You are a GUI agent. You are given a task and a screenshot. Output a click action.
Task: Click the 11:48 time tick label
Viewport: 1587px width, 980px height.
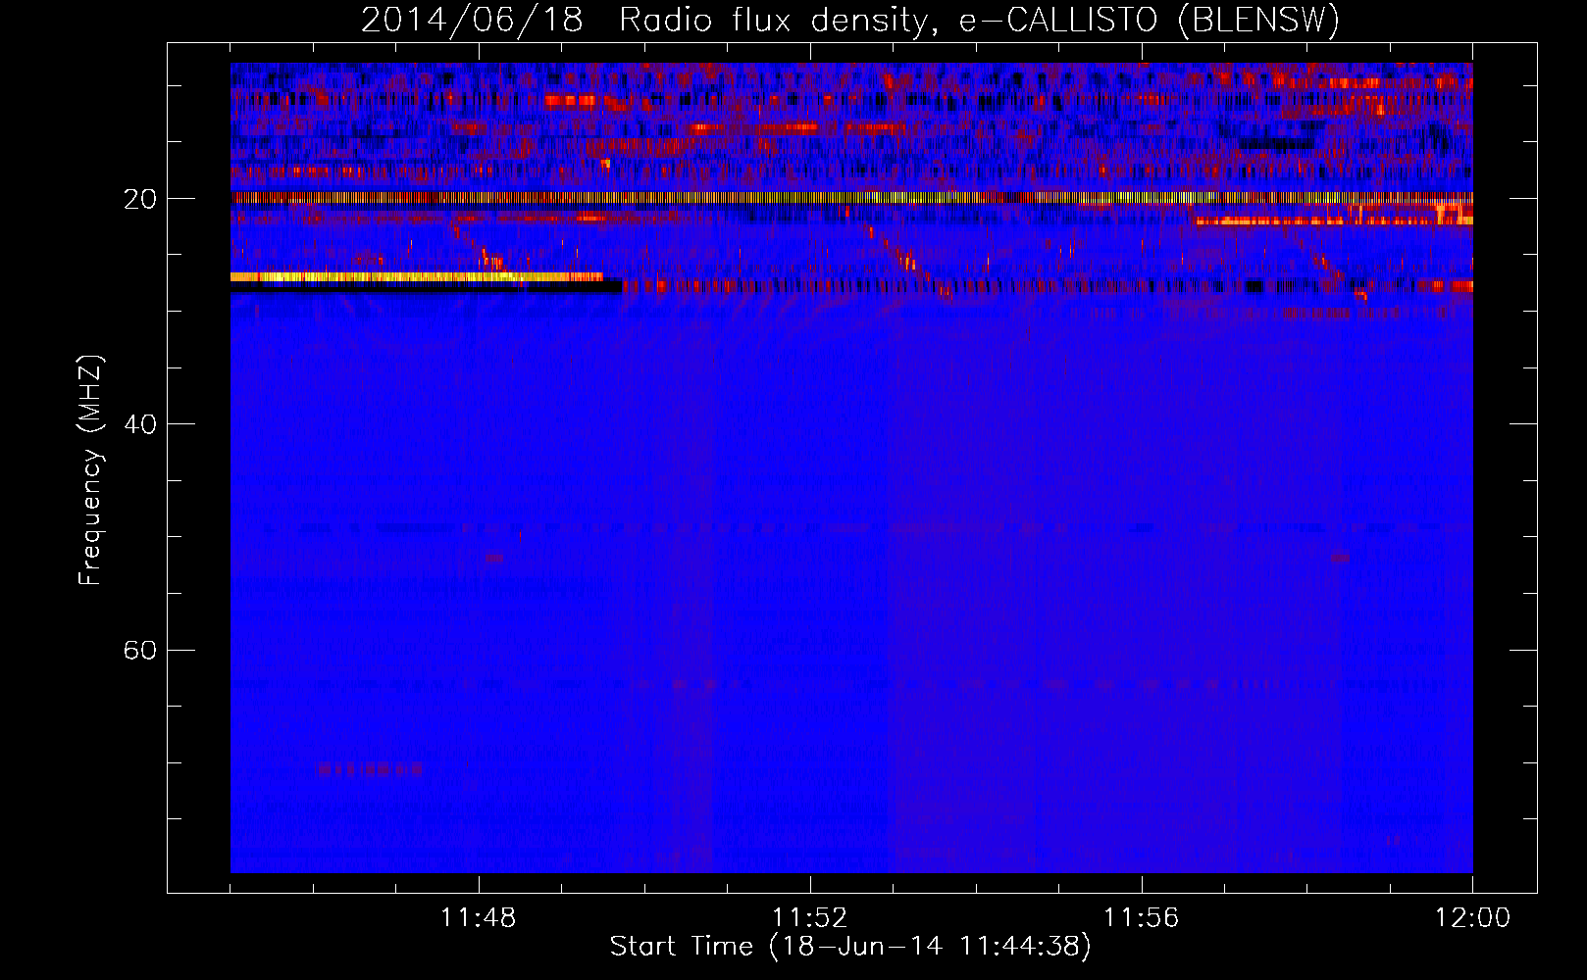click(x=479, y=918)
